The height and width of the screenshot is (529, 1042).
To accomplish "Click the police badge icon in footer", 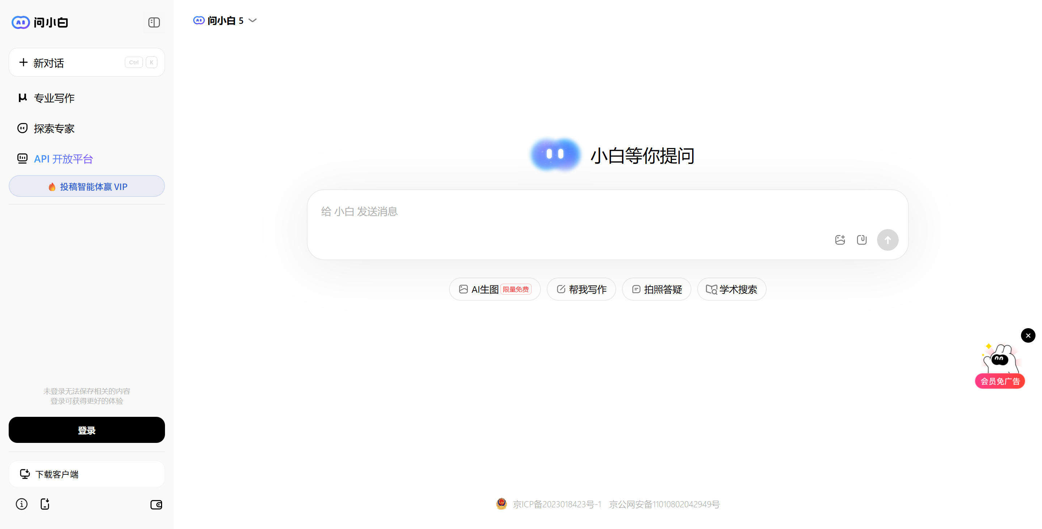I will [x=501, y=504].
